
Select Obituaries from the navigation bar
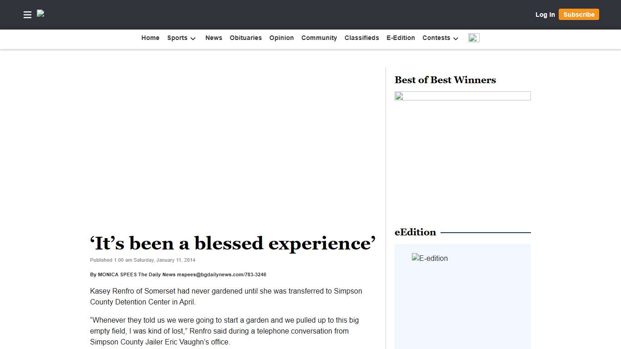point(245,38)
